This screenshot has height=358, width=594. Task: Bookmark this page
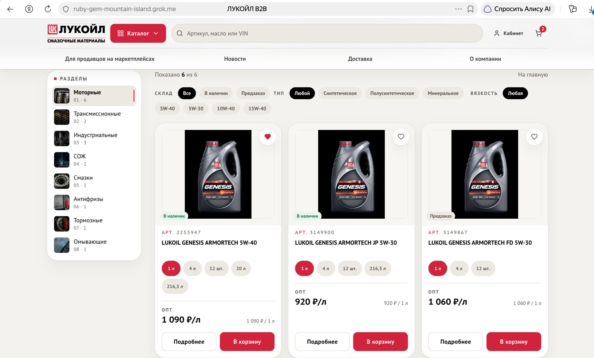(x=470, y=9)
